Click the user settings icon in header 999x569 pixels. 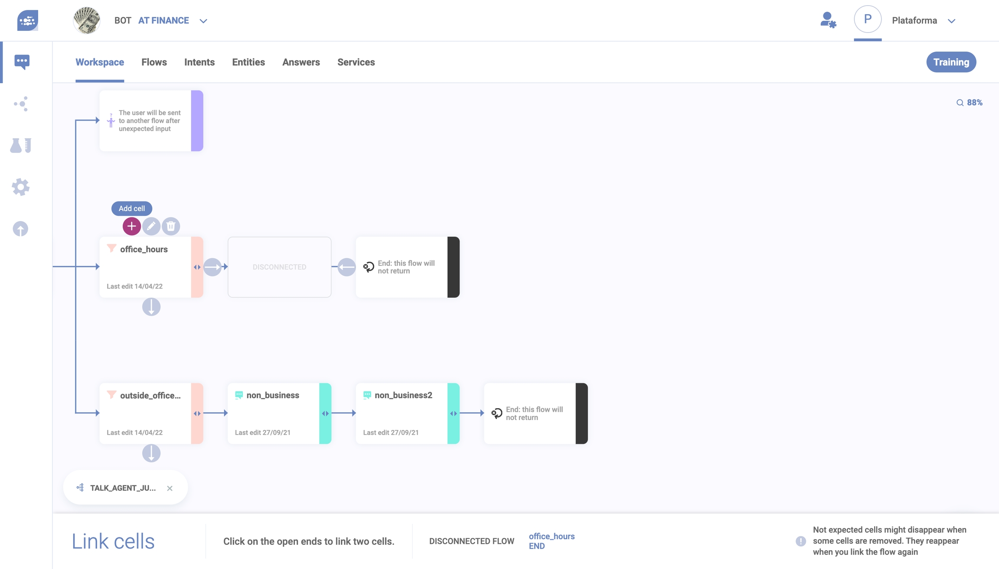tap(828, 20)
